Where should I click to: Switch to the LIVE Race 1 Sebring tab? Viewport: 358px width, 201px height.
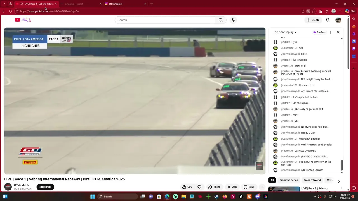pos(37,4)
